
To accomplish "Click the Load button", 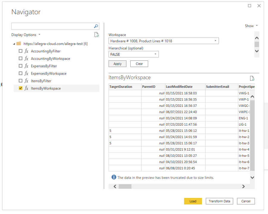I will point(193,201).
